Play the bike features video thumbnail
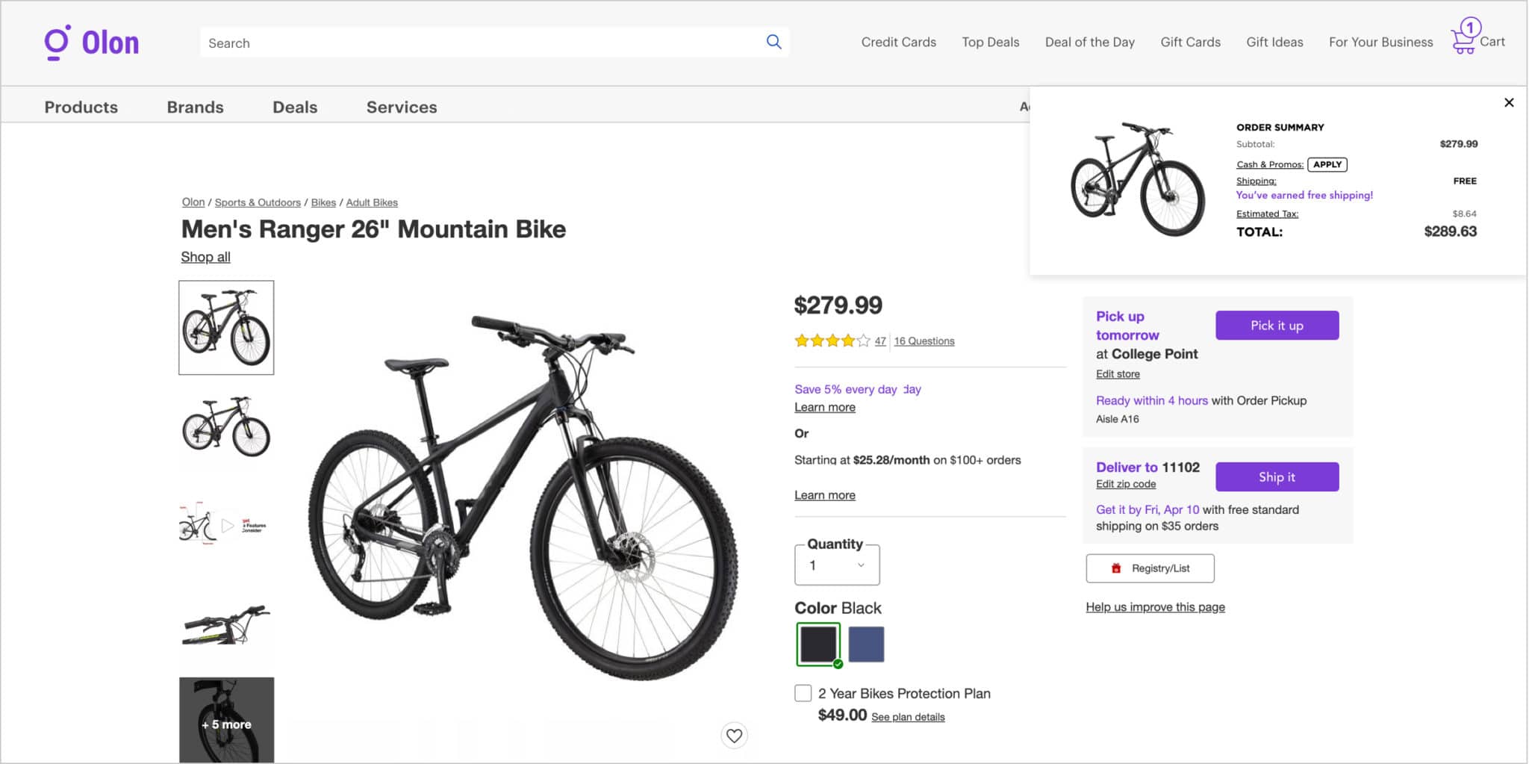Screen dimensions: 1529x764 (226, 526)
